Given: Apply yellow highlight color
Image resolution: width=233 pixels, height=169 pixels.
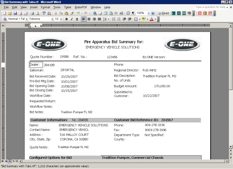Looking at the screenshot, I should point(144,19).
